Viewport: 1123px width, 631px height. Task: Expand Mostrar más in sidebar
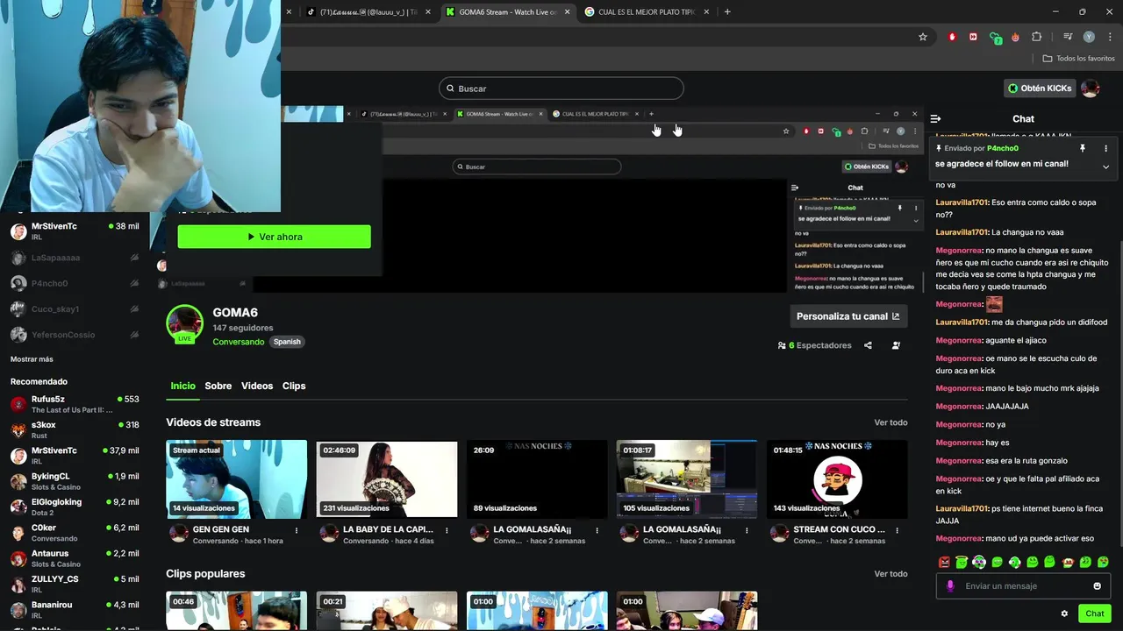[x=32, y=359]
